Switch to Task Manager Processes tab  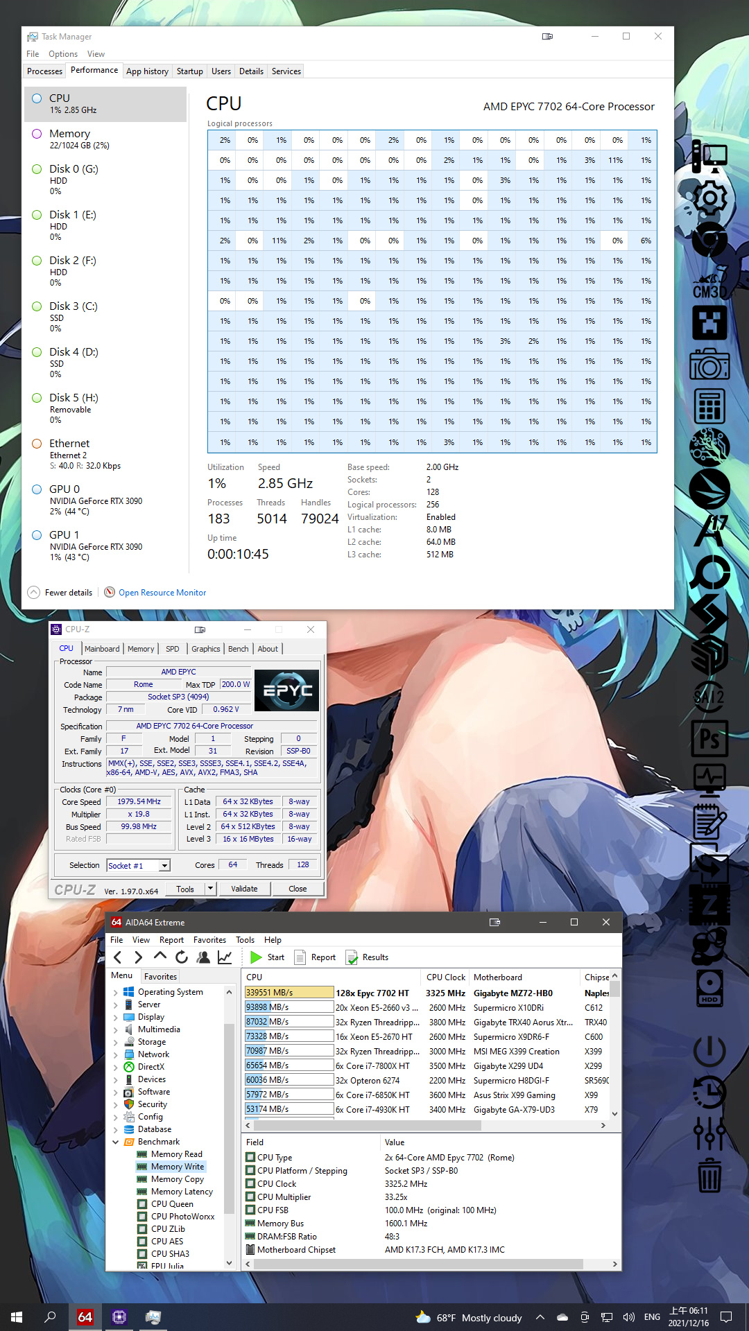(x=44, y=71)
